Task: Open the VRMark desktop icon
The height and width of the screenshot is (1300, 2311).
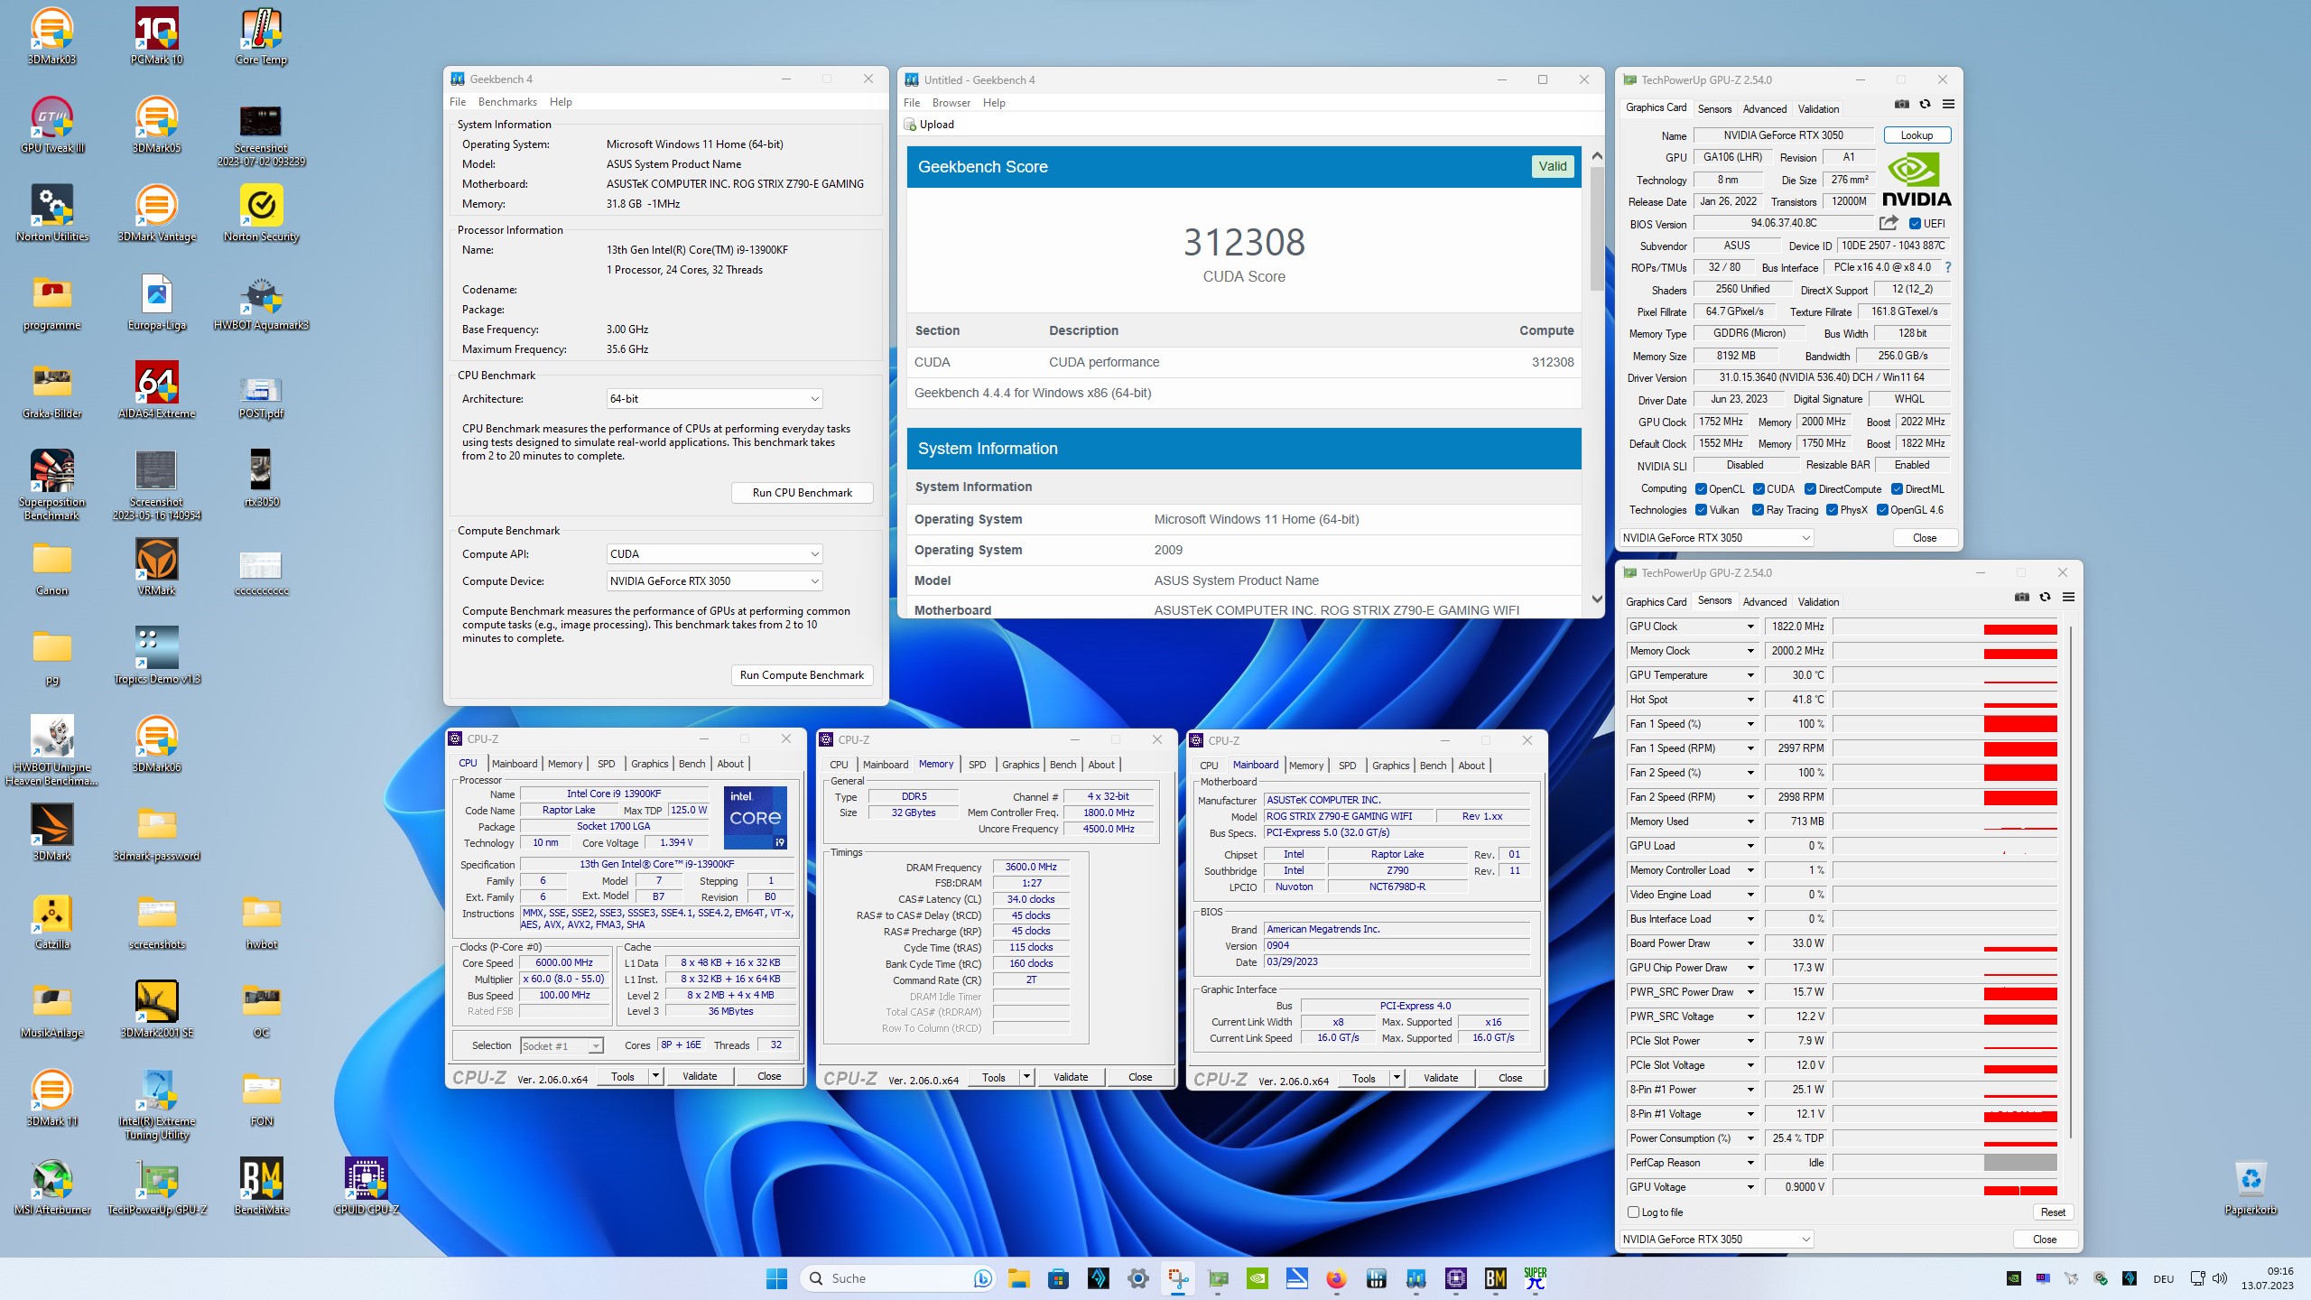Action: (x=156, y=567)
